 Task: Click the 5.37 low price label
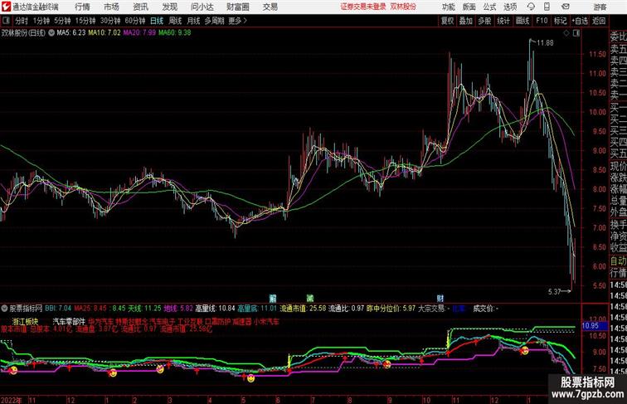[554, 292]
